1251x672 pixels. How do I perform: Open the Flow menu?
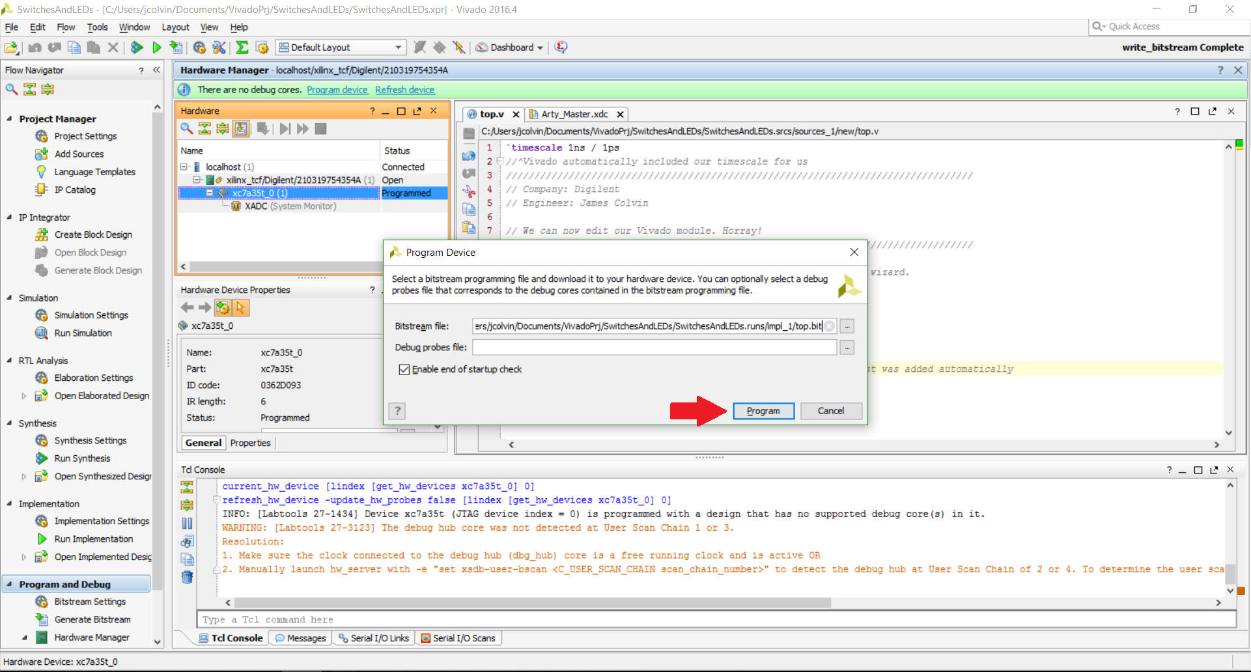click(x=66, y=27)
